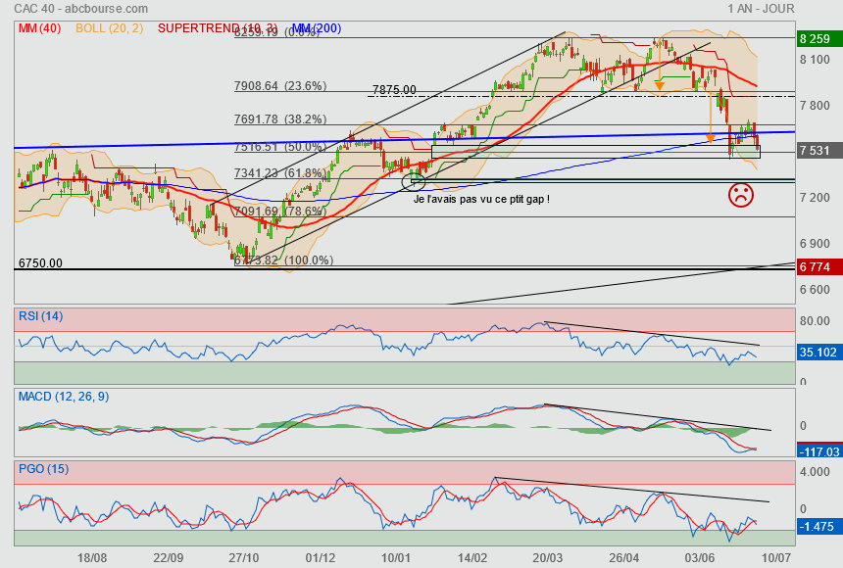Screen dimensions: 843x568
Task: Click the blue -117.03 MACD value tag
Action: [818, 451]
